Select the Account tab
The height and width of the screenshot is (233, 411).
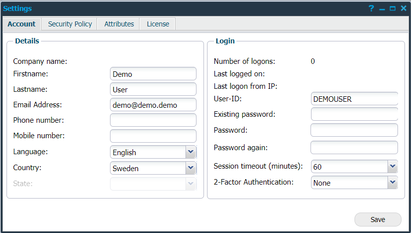click(21, 24)
